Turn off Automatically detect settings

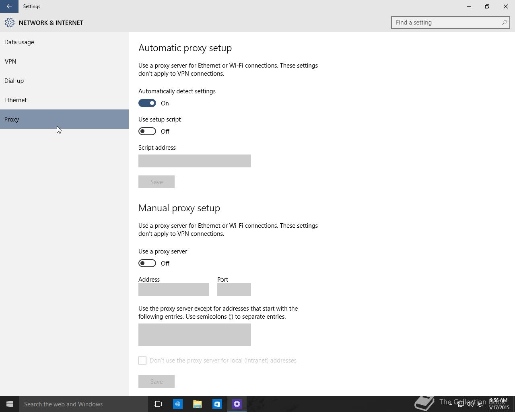click(147, 103)
